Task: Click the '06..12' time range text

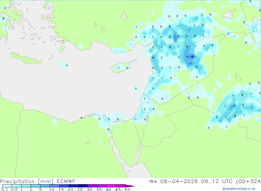Action: 210,181
